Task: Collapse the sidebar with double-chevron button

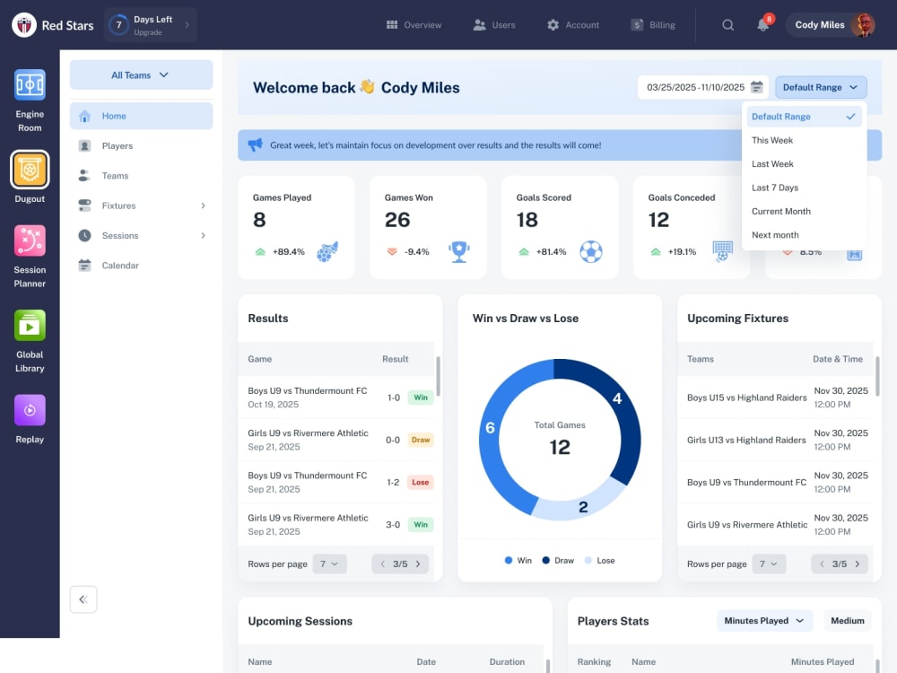Action: click(x=83, y=599)
